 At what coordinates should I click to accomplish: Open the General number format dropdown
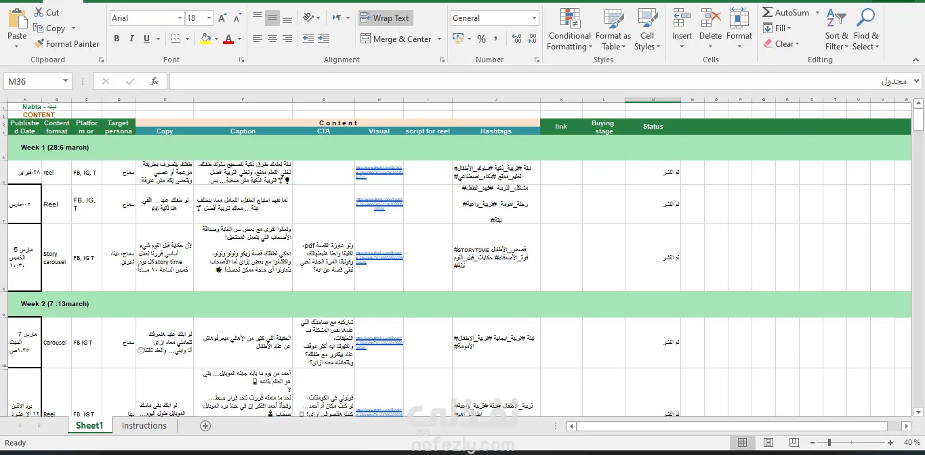(x=535, y=18)
